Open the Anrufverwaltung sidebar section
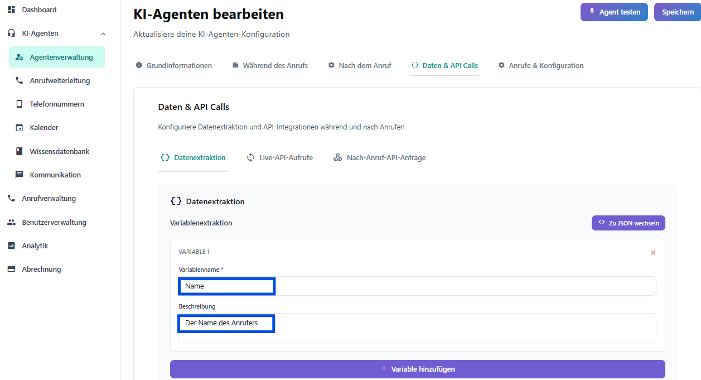701x380 pixels. (x=49, y=199)
